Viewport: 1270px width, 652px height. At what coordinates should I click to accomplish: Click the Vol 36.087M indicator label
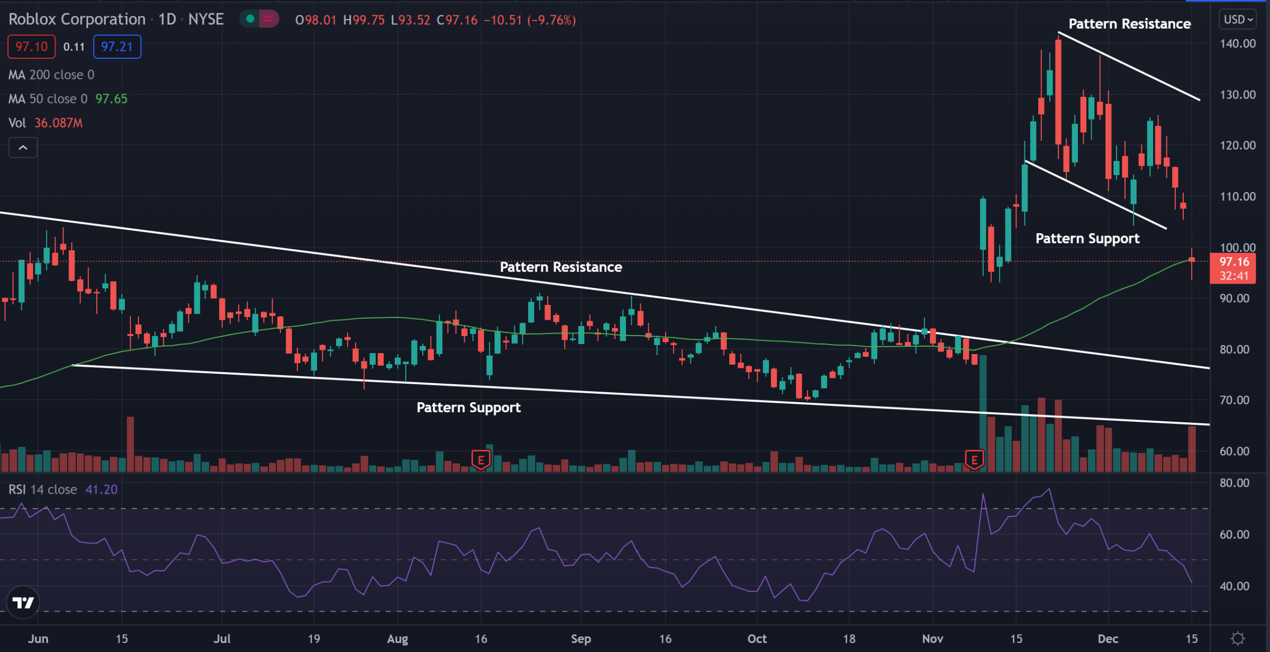click(46, 123)
